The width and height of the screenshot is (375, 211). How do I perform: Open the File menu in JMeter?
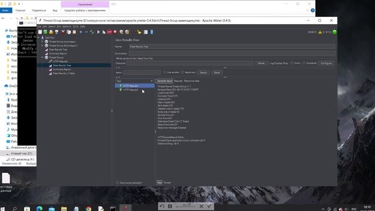39,26
